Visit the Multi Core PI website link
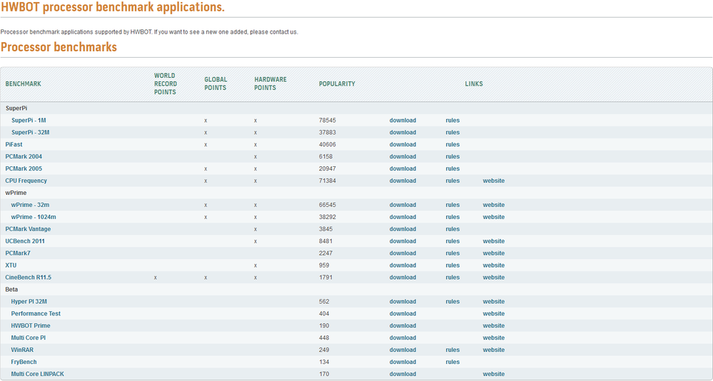The image size is (713, 381). click(493, 337)
